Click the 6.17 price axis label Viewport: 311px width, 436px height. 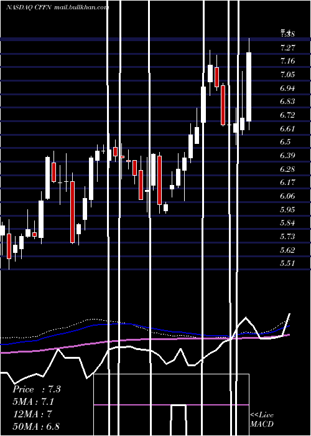[x=287, y=182]
